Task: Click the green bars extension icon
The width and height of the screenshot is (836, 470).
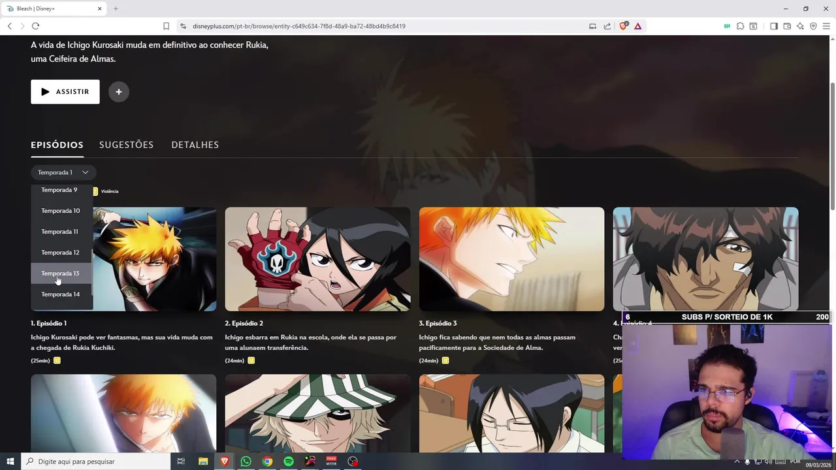Action: [x=727, y=26]
